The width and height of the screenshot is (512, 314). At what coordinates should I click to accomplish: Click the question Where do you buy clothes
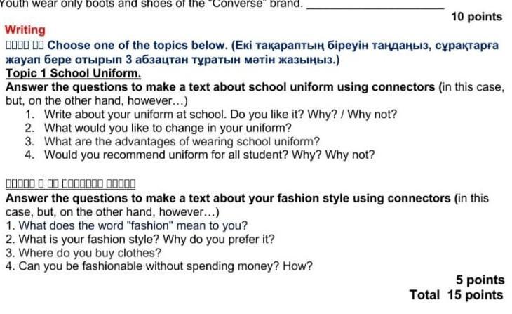83,253
